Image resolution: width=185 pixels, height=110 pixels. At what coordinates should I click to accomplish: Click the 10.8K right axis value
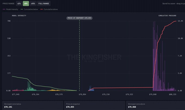[180, 38]
